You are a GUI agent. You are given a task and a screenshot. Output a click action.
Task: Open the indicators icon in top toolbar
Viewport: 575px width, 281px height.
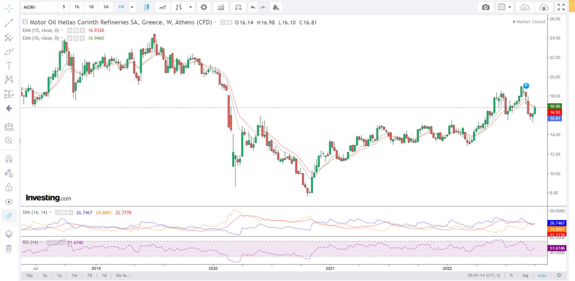[221, 7]
